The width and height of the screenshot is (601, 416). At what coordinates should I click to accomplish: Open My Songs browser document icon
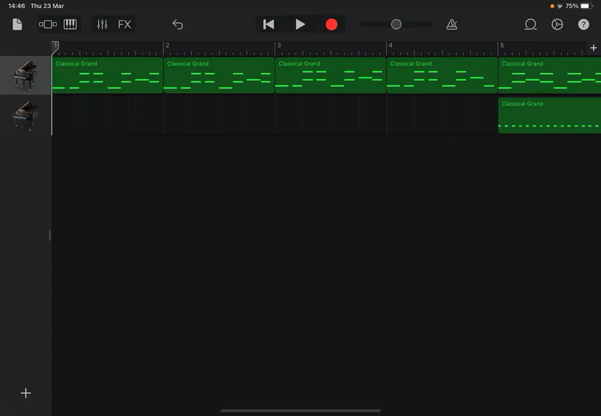pyautogui.click(x=17, y=25)
